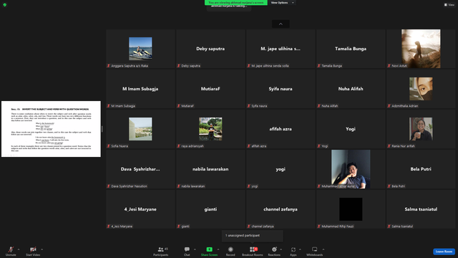Click muted mic icon beside gianti label
Viewport: 458px width, 258px height.
pos(179,226)
